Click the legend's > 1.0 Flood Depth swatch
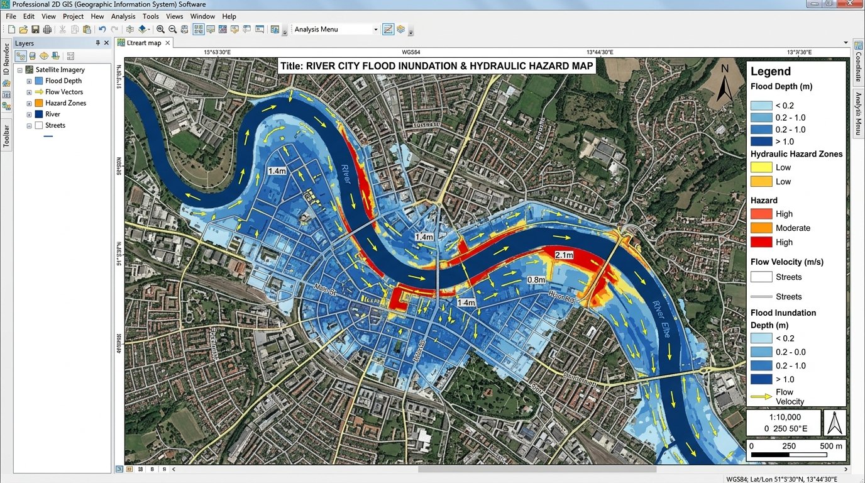The width and height of the screenshot is (865, 483). 761,142
